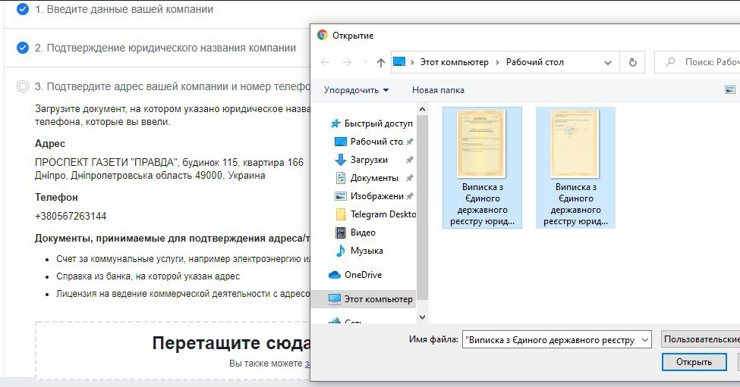
Task: Toggle step 2 legal name confirmation
Action: click(x=23, y=48)
